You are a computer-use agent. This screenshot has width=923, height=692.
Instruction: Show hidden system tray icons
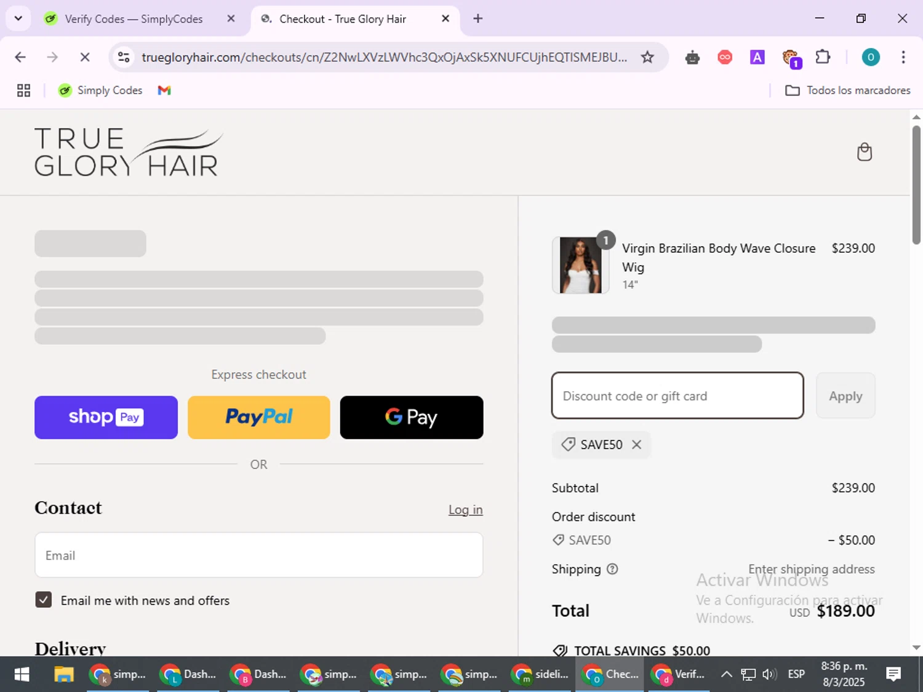pos(726,675)
